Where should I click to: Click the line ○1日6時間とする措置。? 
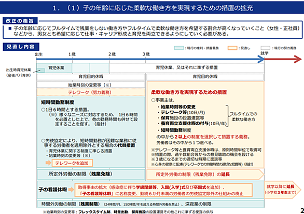click(65, 110)
